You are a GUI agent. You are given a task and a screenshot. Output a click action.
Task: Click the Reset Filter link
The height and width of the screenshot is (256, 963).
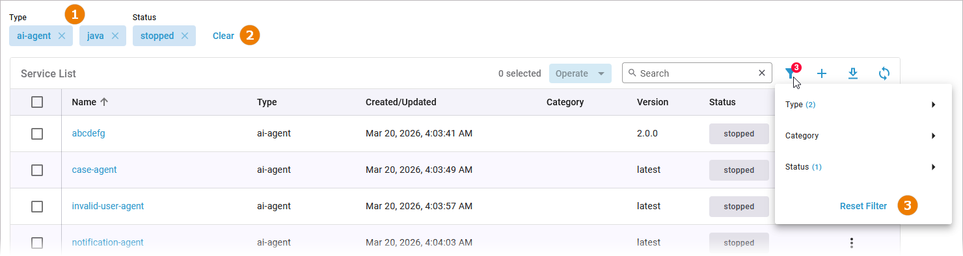click(x=863, y=206)
